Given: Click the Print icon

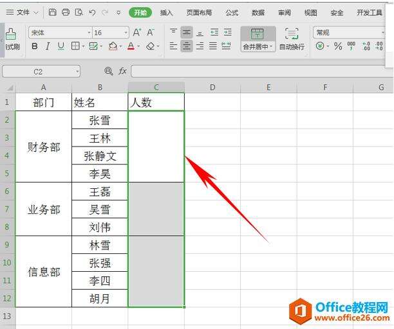Looking at the screenshot, I should click(x=66, y=12).
